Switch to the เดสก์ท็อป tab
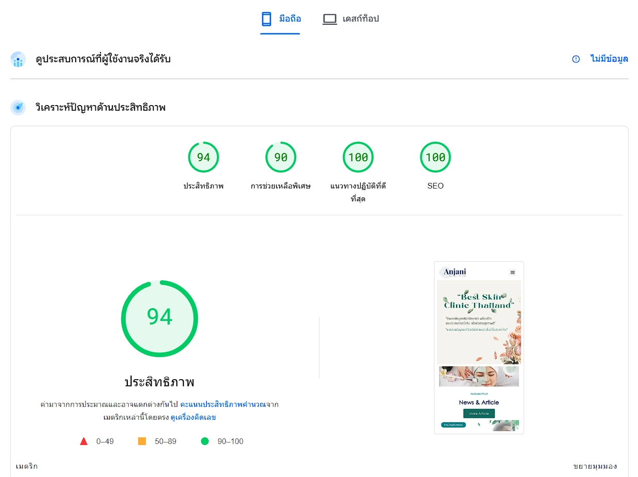 tap(350, 19)
